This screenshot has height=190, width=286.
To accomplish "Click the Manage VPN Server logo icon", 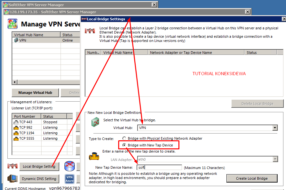I will (x=13, y=24).
